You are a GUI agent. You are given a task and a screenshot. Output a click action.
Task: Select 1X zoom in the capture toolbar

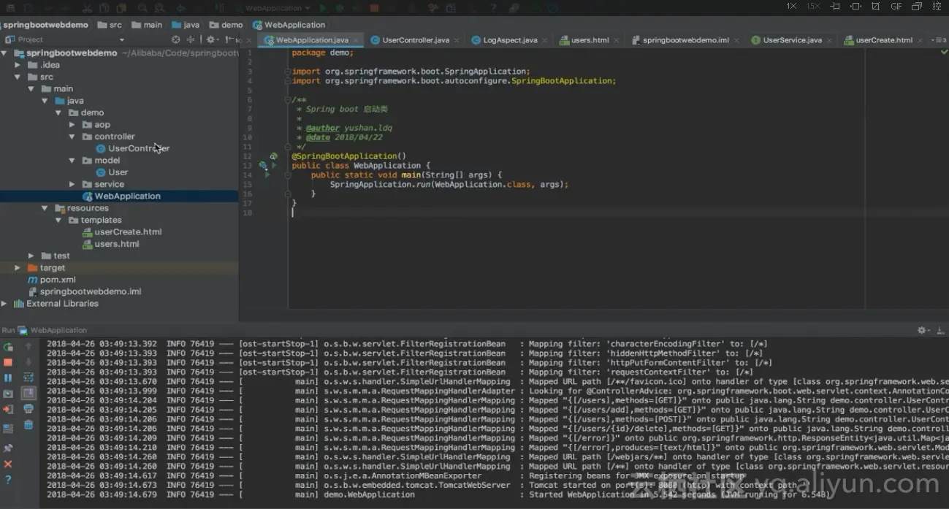pyautogui.click(x=791, y=7)
